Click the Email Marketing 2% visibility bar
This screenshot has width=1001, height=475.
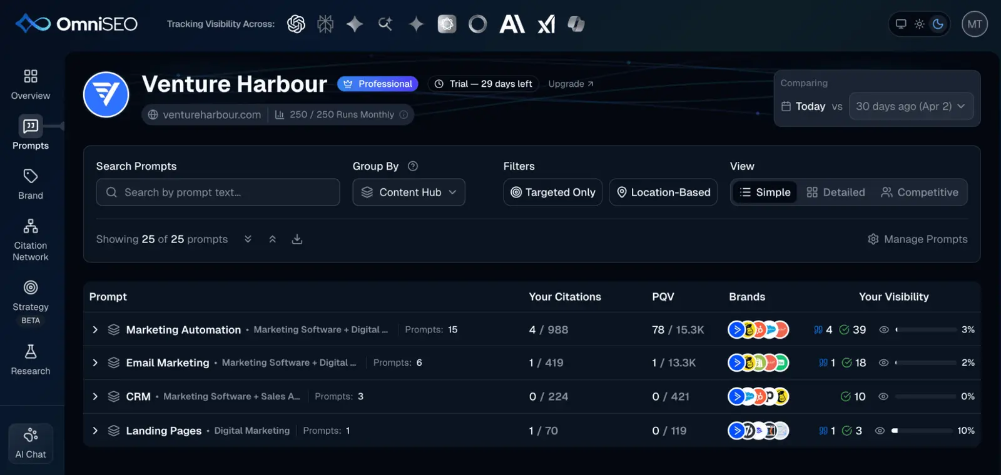point(926,362)
